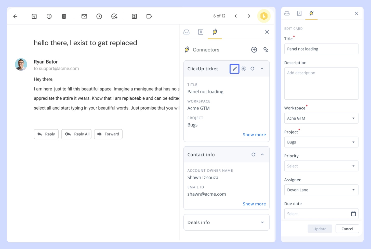Click the '6 of 12' email counter

[x=219, y=16]
